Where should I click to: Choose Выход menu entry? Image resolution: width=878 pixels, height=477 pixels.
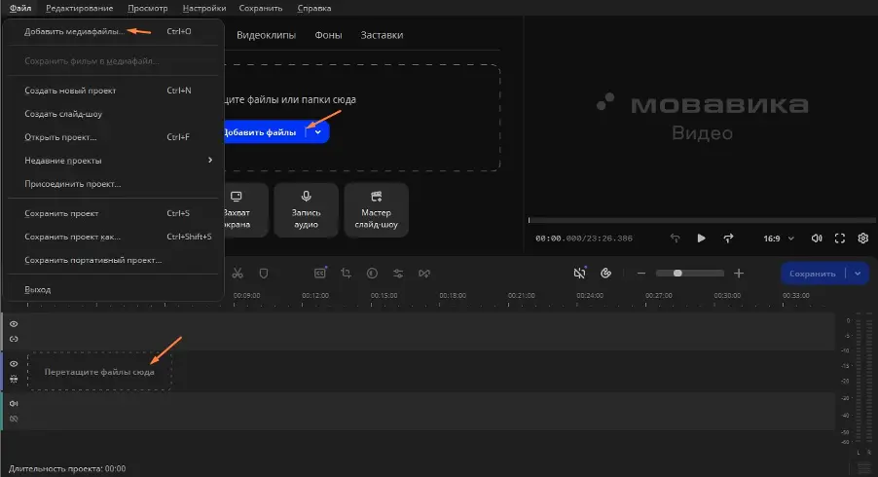[x=113, y=289]
